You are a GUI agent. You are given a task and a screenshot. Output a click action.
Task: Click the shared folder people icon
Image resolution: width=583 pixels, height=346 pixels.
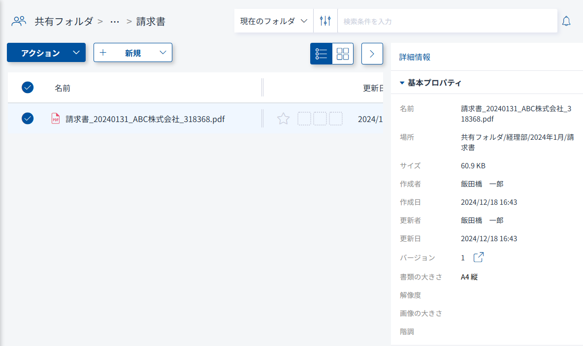point(19,21)
